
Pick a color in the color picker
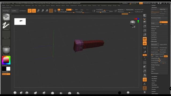(x=6, y=60)
